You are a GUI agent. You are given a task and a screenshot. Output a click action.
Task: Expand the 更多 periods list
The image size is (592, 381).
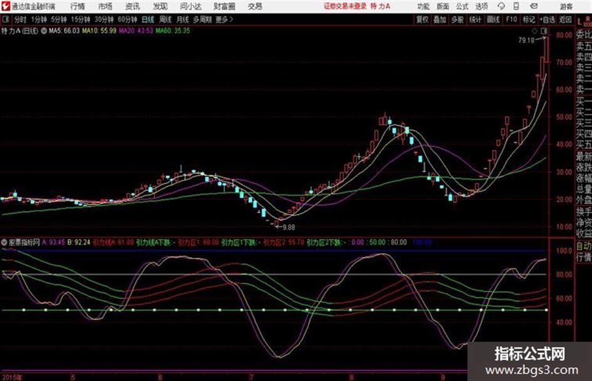click(224, 19)
